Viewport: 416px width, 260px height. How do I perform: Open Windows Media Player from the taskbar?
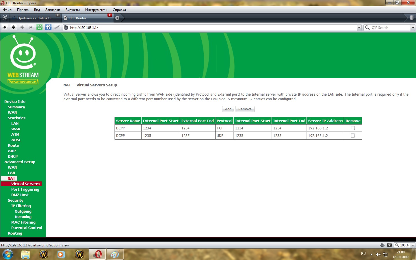point(61,255)
